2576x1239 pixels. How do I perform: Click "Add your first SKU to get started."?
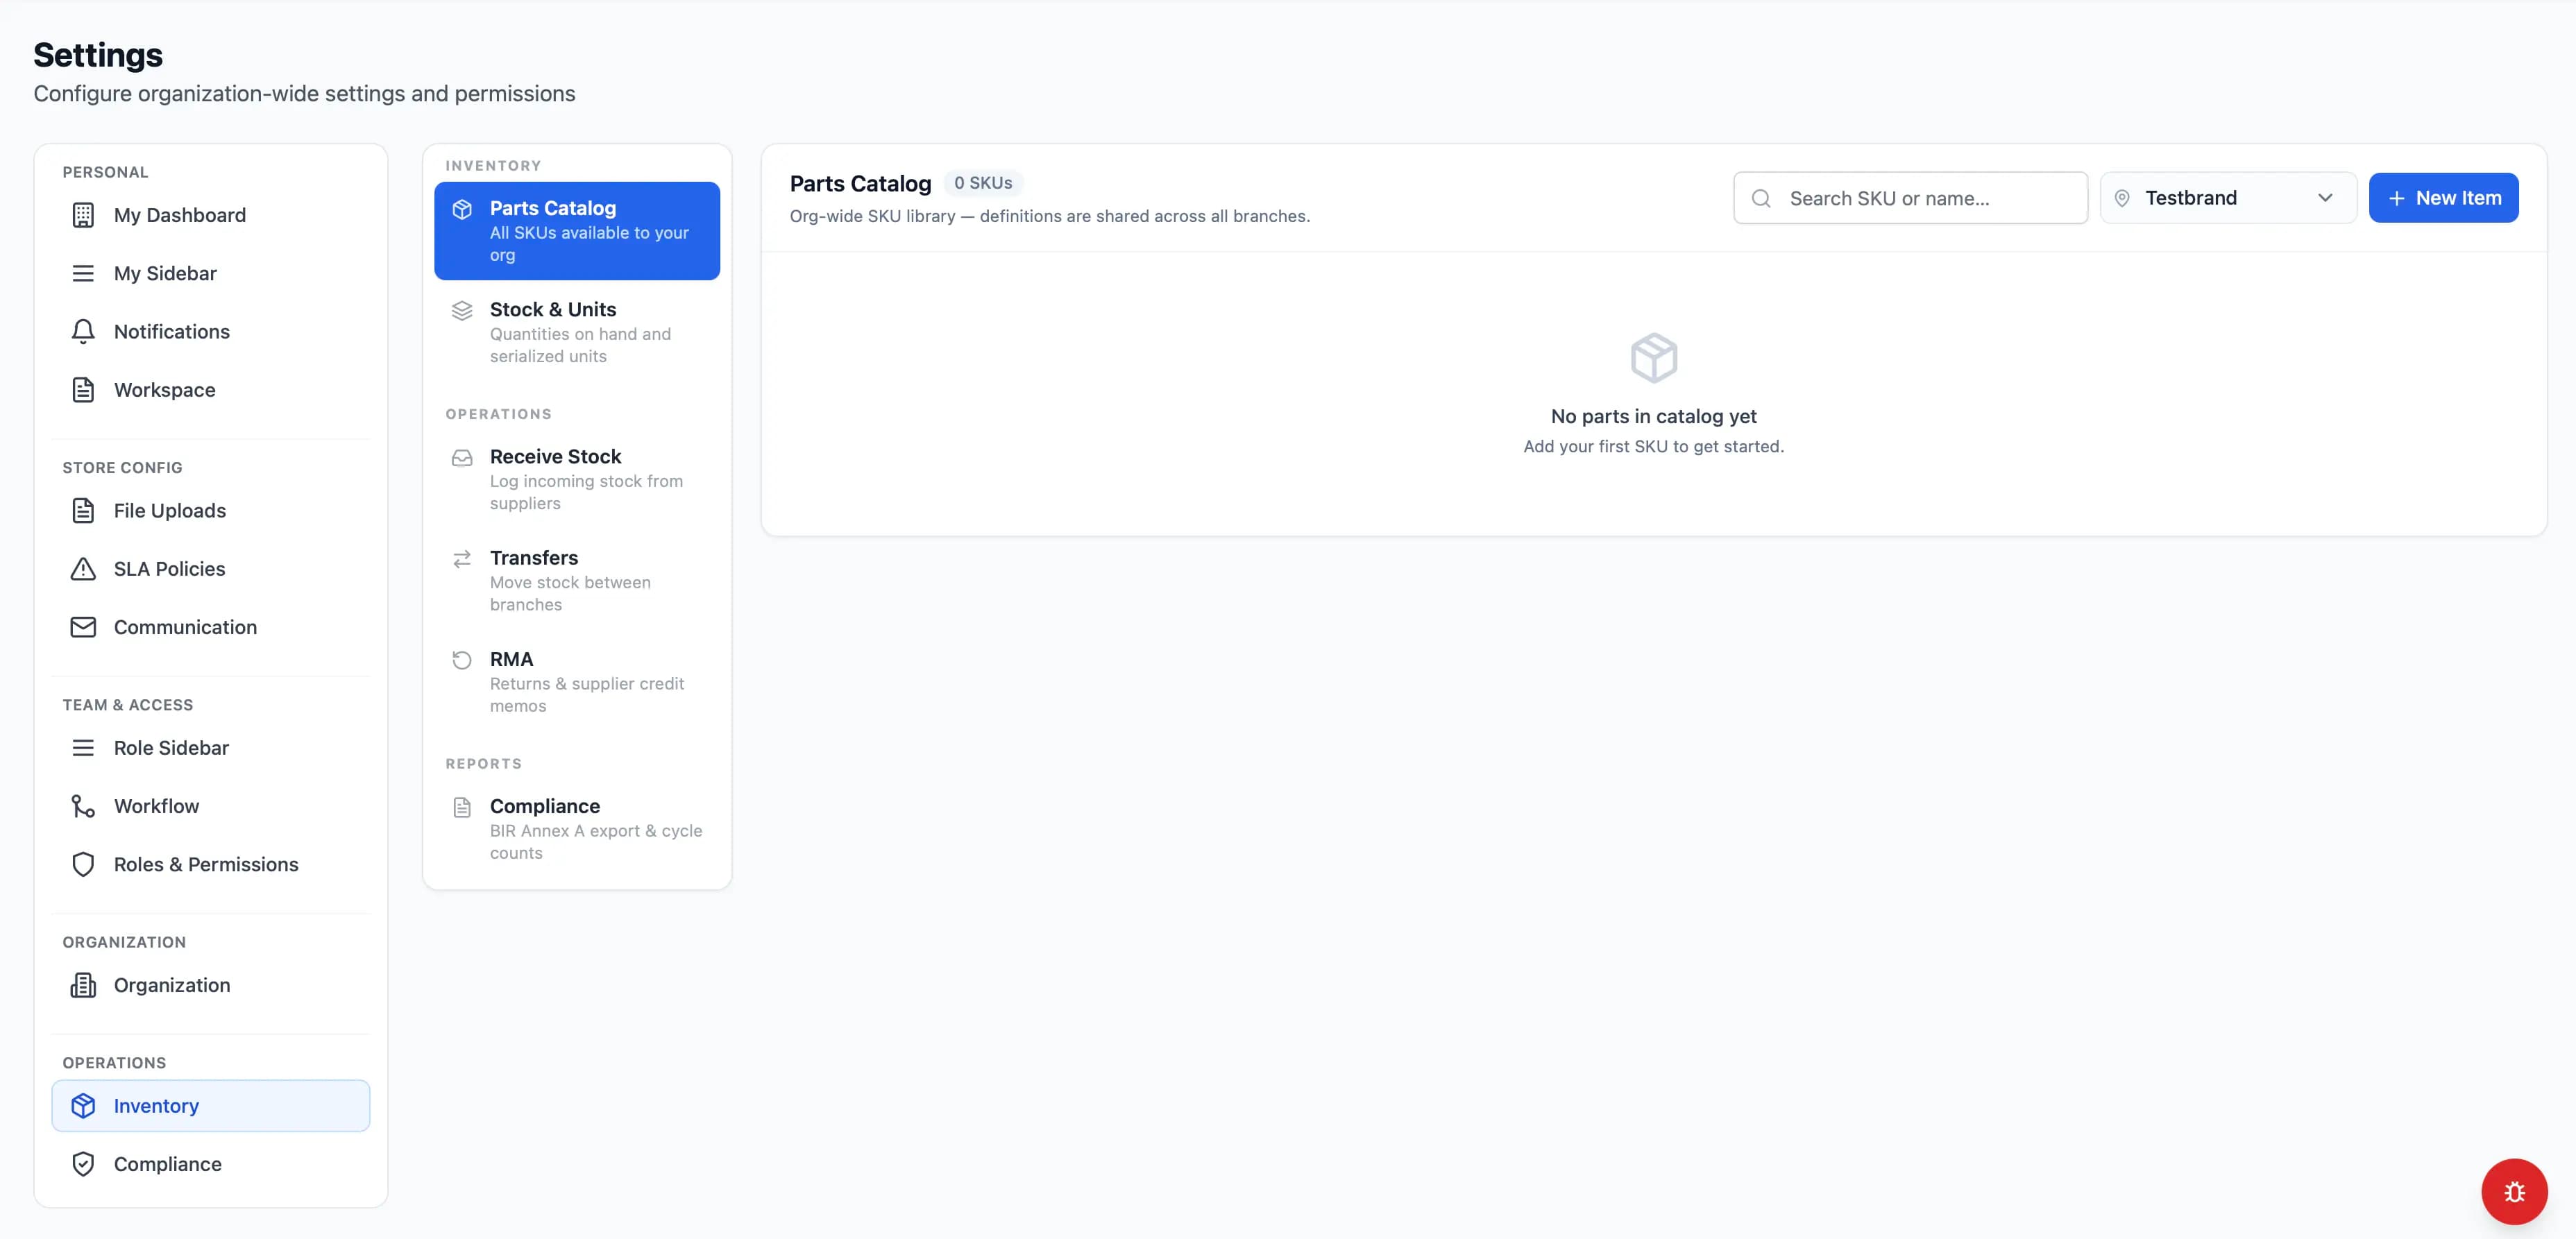pyautogui.click(x=1654, y=446)
